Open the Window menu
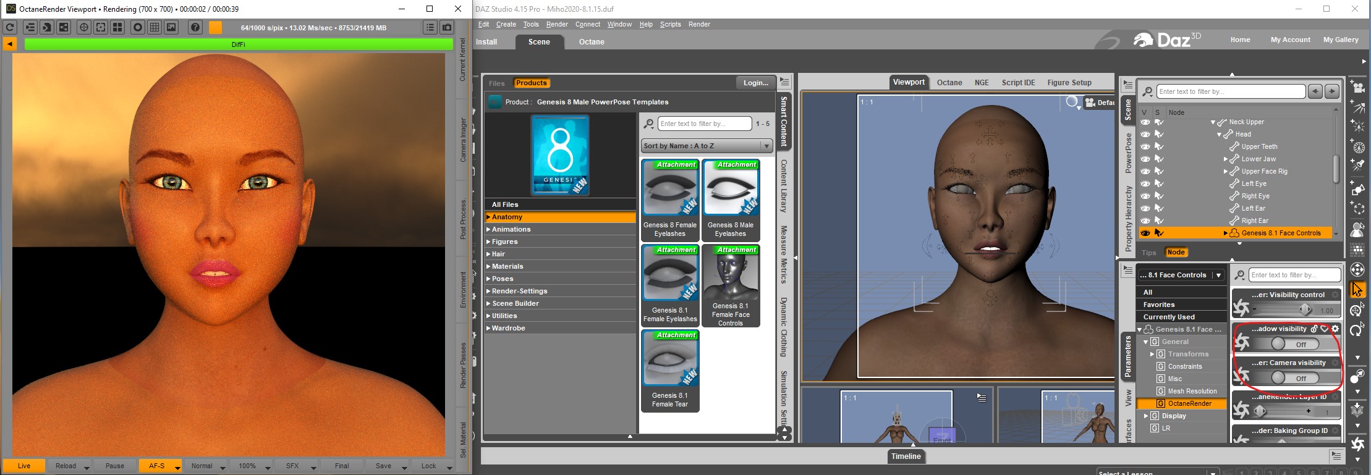The height and width of the screenshot is (475, 1371). [x=619, y=24]
